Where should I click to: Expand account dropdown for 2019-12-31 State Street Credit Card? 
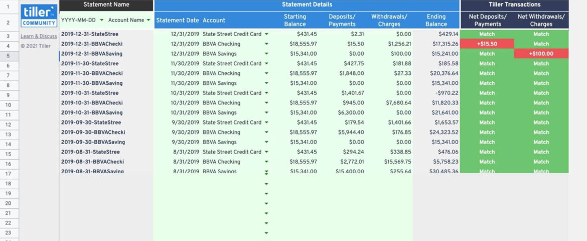tap(266, 34)
